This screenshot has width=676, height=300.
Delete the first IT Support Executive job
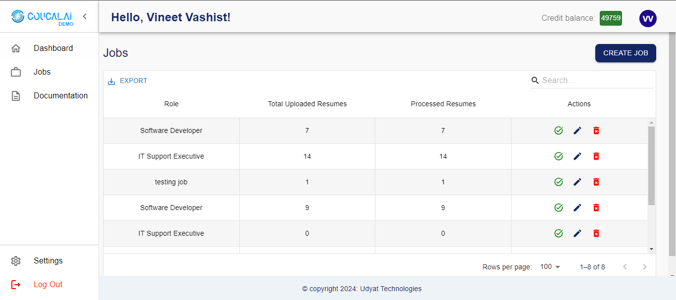pyautogui.click(x=596, y=156)
